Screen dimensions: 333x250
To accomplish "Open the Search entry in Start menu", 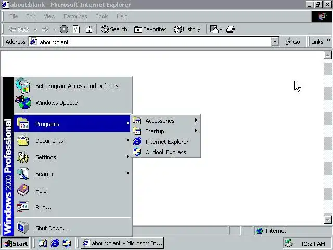I will (72, 174).
